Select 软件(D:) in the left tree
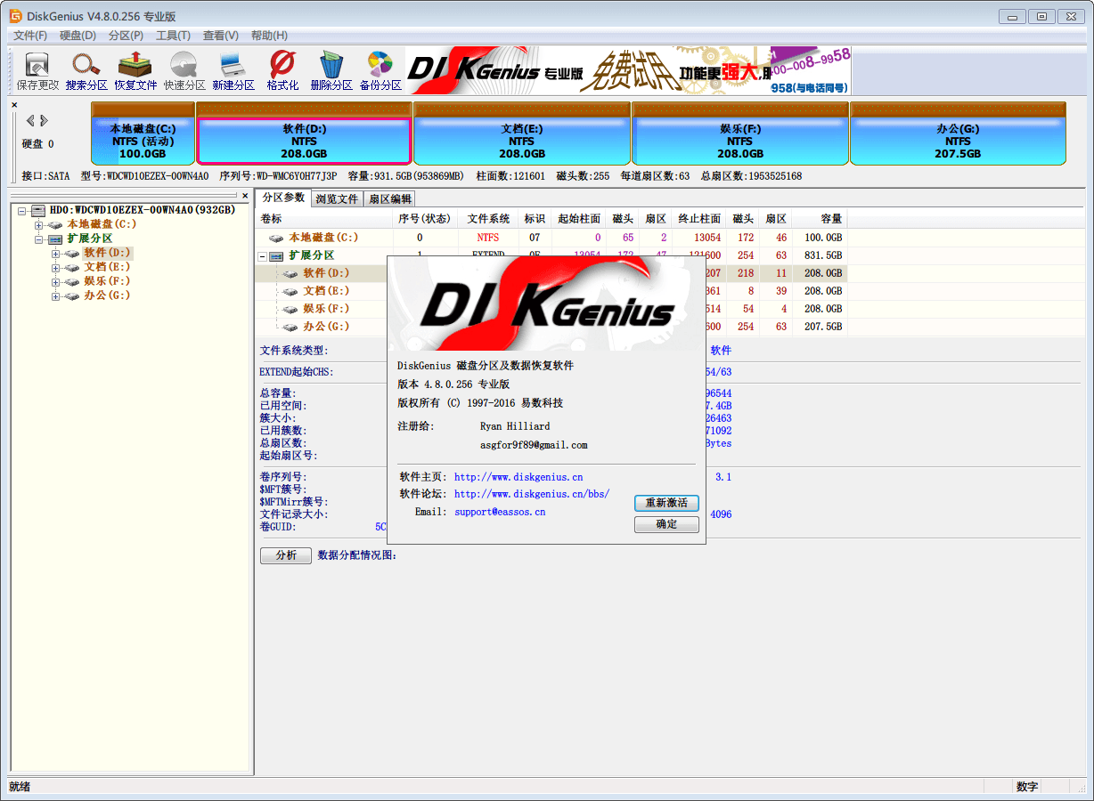 (x=107, y=253)
